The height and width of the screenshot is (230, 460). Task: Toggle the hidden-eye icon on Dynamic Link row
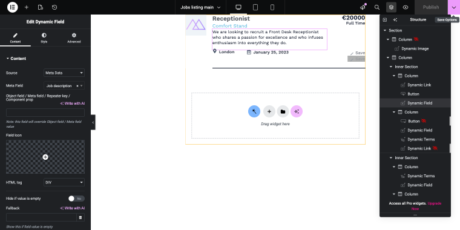(x=435, y=148)
